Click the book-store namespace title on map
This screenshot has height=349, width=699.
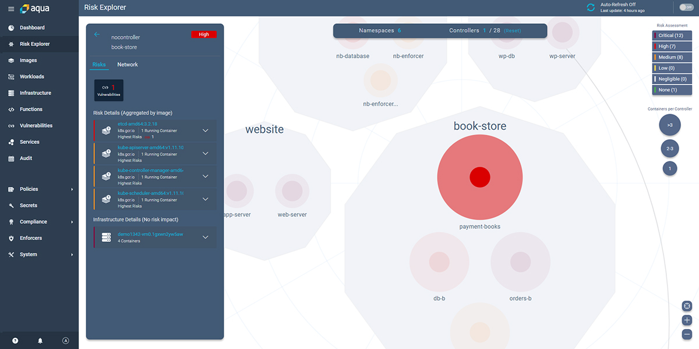point(480,126)
